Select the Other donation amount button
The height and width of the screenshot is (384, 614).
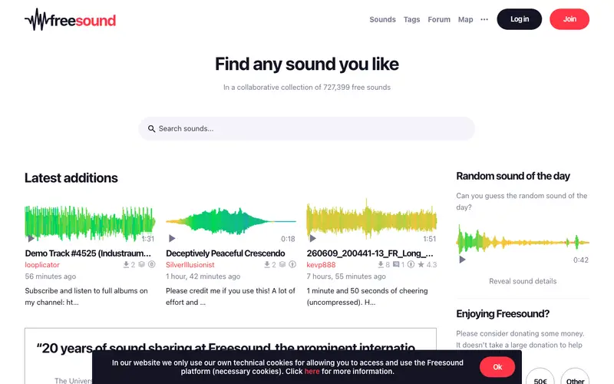point(575,377)
